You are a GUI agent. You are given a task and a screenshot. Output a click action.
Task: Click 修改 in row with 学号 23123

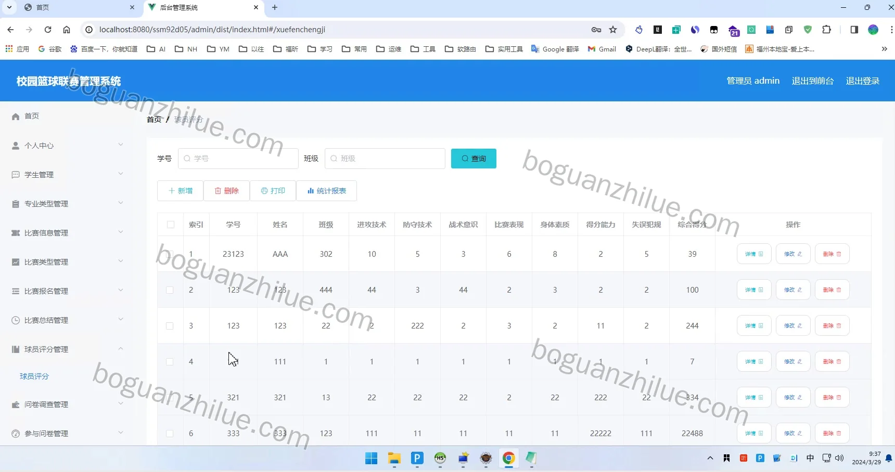(793, 254)
